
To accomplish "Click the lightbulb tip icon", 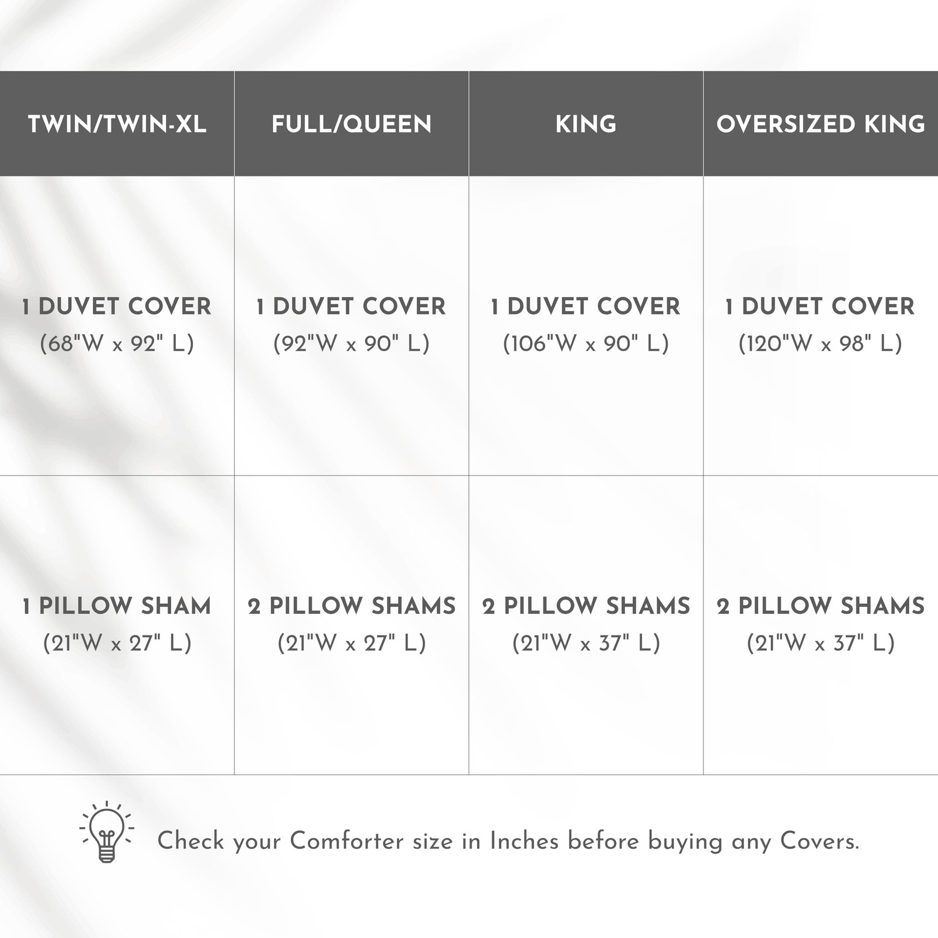I will [x=107, y=832].
